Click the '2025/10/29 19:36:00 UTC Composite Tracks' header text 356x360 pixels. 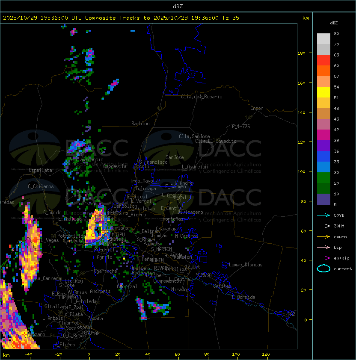[71, 18]
